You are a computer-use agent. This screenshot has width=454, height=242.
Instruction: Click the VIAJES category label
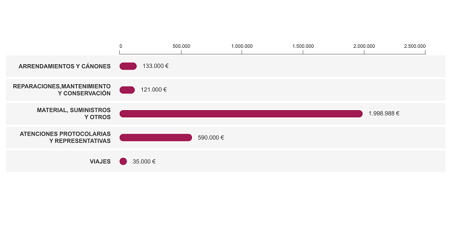pyautogui.click(x=100, y=162)
